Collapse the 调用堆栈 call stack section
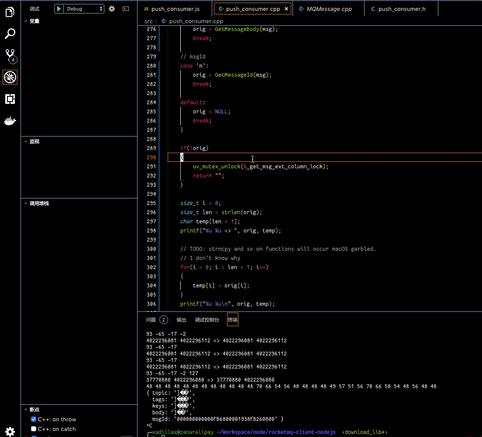This screenshot has height=437, width=482. [39, 203]
